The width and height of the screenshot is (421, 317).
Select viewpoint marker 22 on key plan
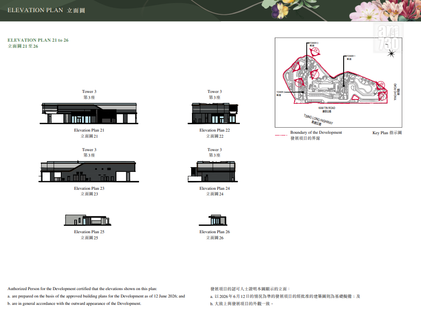[x=299, y=83]
